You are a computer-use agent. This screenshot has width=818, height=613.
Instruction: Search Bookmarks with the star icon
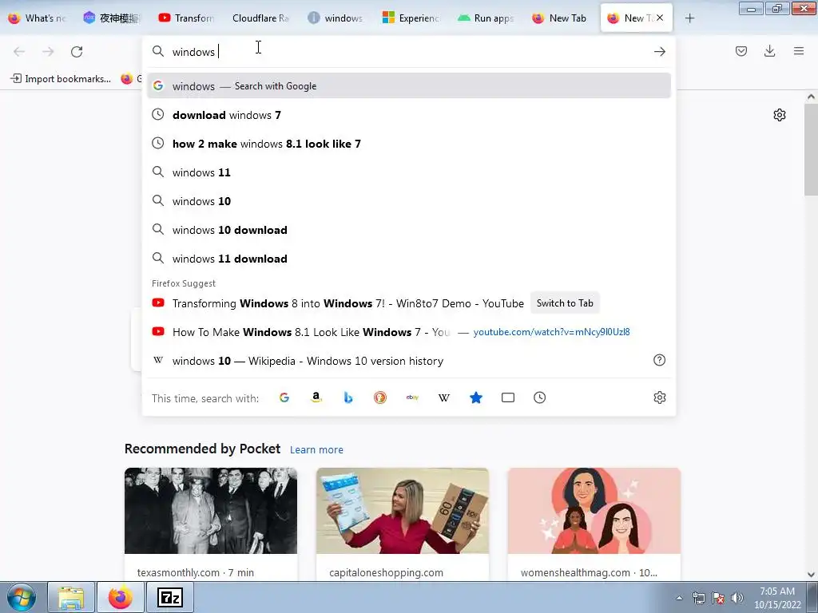(x=476, y=397)
